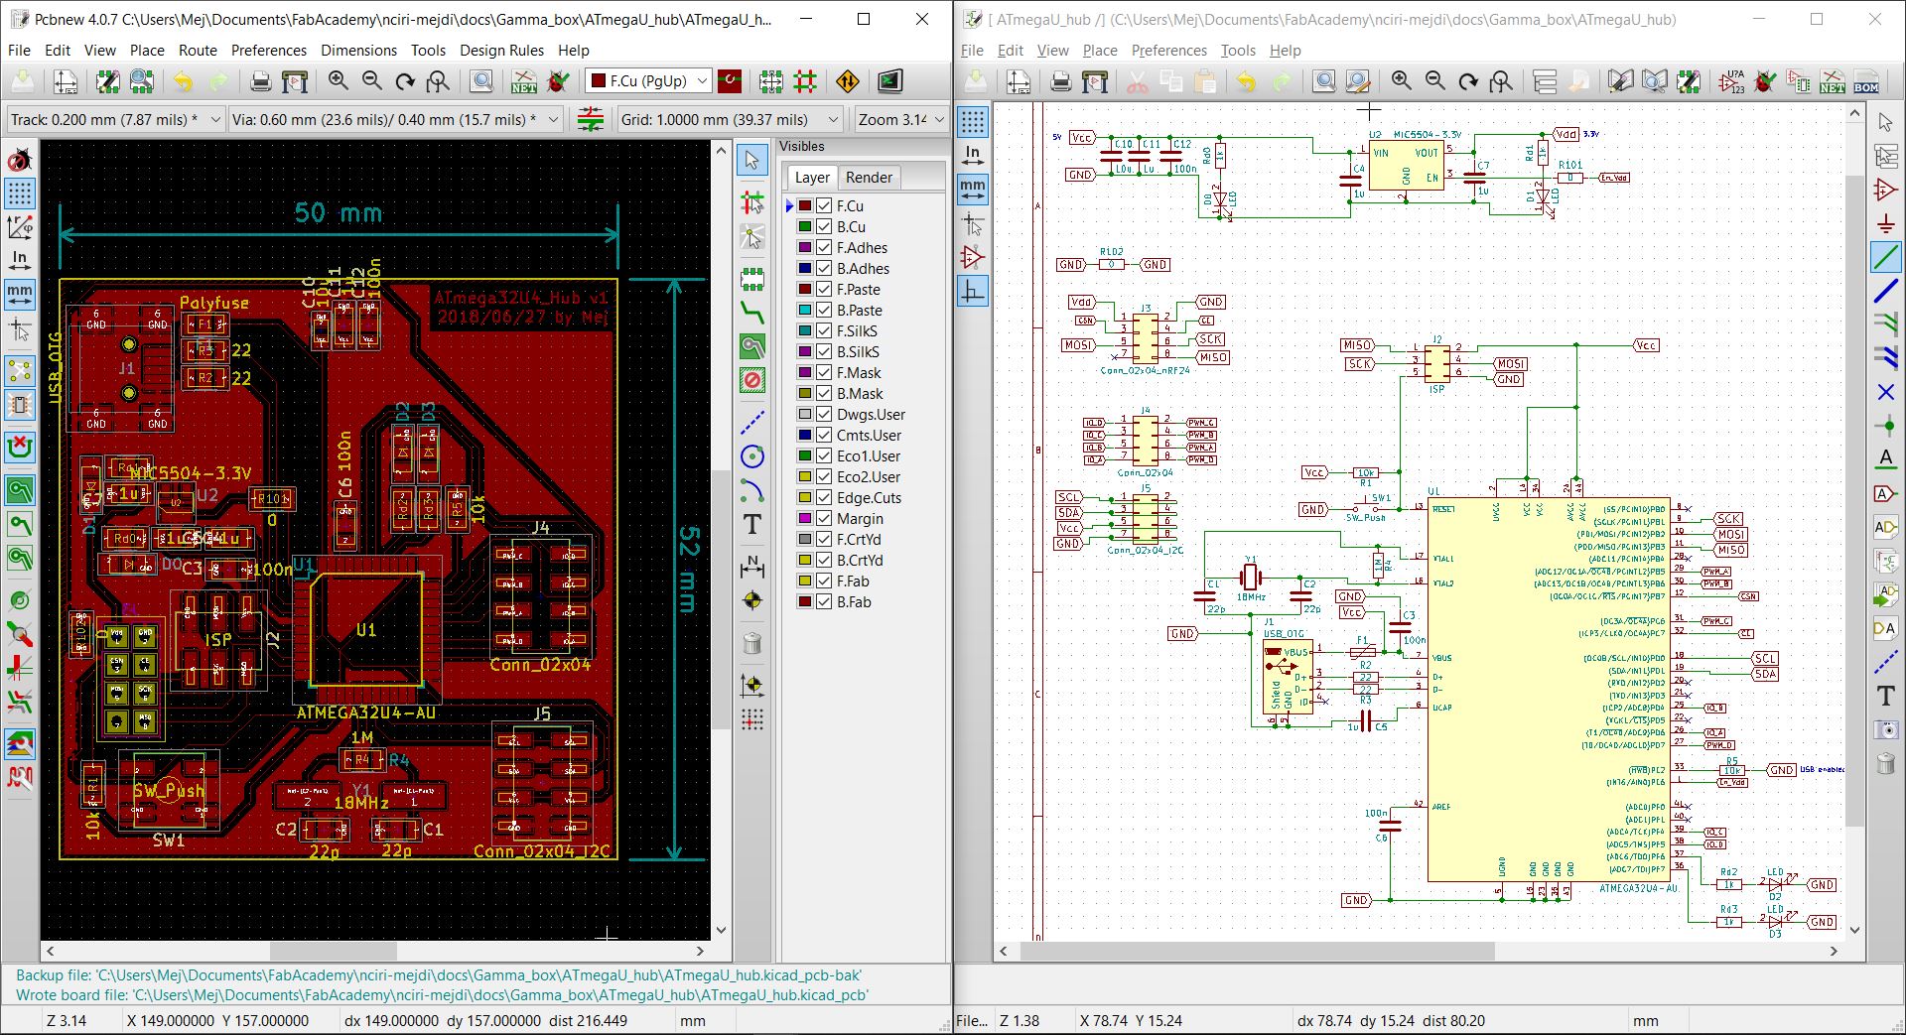Toggle visibility of the B.Cu layer
Screen dimensions: 1906x1035
tap(824, 227)
